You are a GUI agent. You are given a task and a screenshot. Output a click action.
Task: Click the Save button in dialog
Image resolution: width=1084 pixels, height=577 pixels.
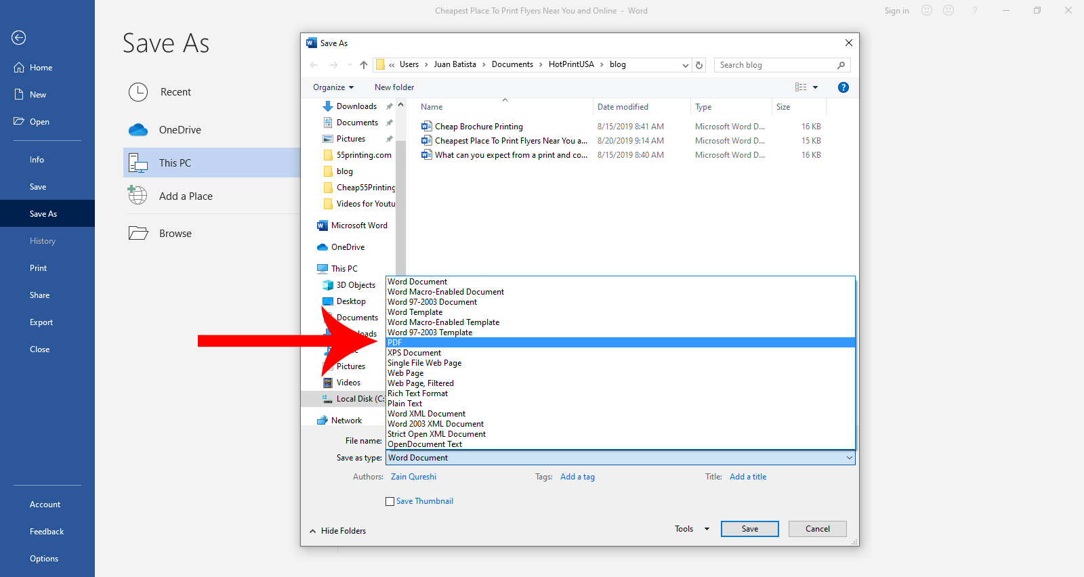coord(750,529)
